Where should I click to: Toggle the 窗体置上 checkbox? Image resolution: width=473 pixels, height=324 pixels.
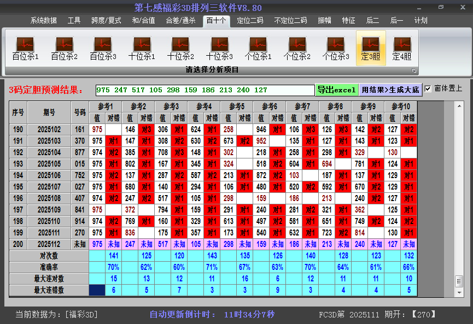click(x=428, y=89)
